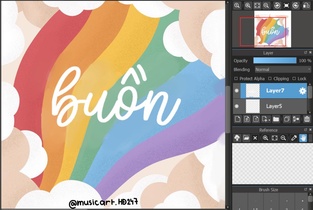Select the Reference hand pan tool

[303, 138]
